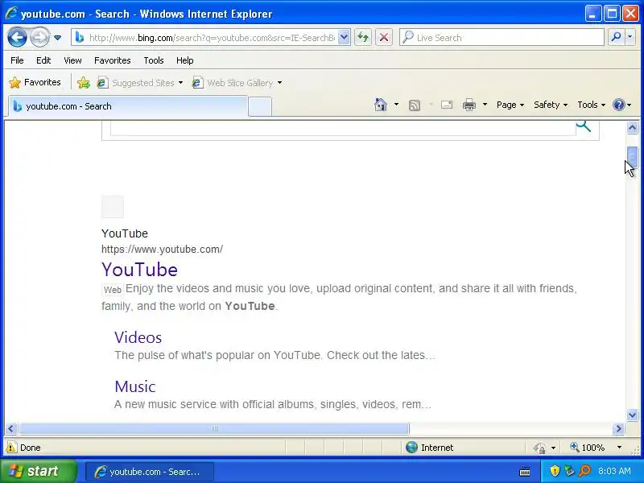Click the Back navigation arrow button
644x483 pixels.
pyautogui.click(x=17, y=37)
